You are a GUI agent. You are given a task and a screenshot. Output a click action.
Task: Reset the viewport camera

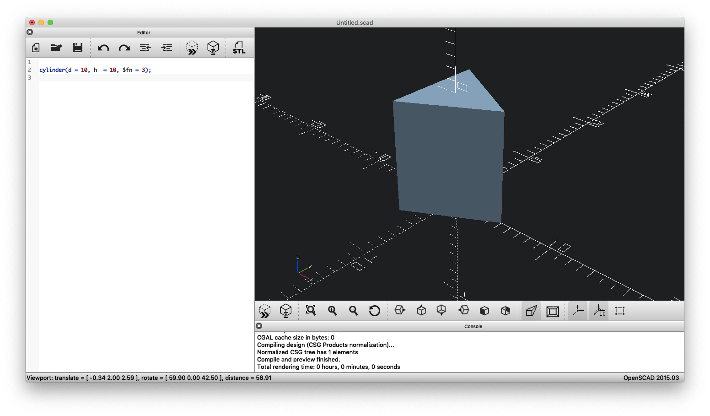pos(375,311)
